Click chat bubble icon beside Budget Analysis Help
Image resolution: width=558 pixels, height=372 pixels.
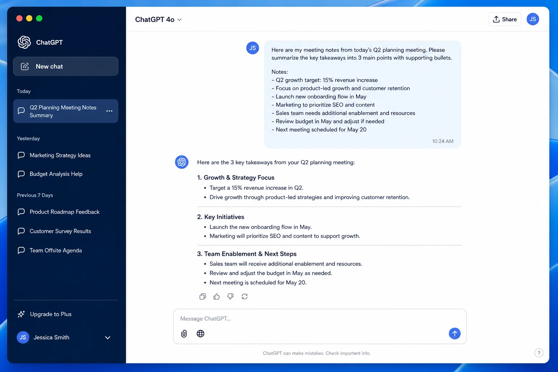click(x=21, y=174)
